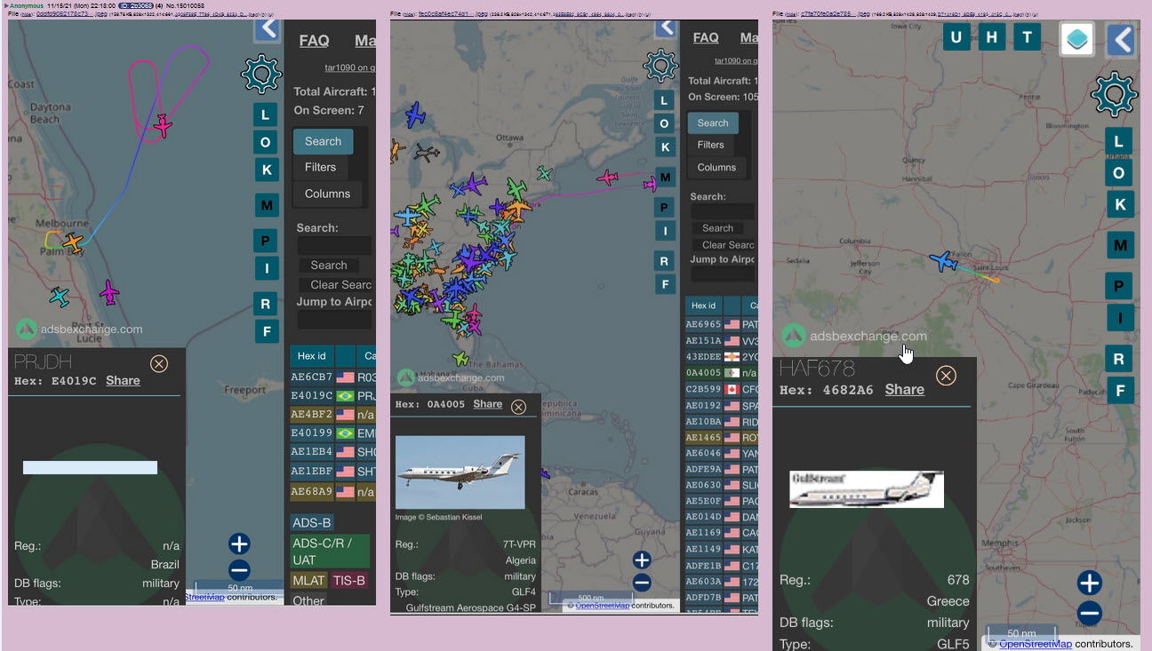The image size is (1152, 651).
Task: Expand sidebar with chevron in middle screenshot
Action: coord(666,27)
